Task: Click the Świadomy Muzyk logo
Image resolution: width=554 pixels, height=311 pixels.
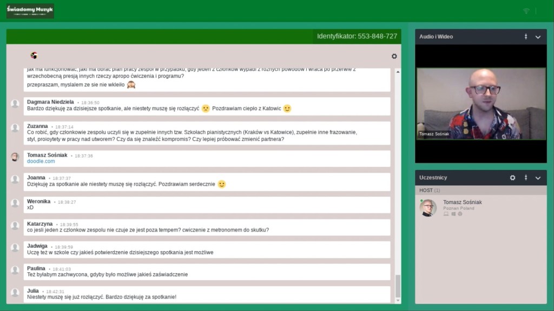Action: (x=30, y=11)
